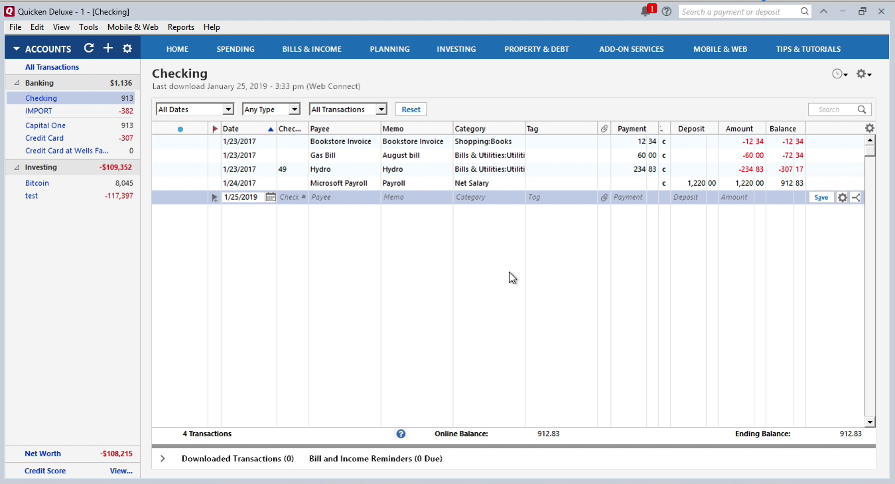Select the Bitcoin account
Viewport: 895px width, 484px height.
37,183
